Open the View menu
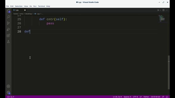 [26, 6]
